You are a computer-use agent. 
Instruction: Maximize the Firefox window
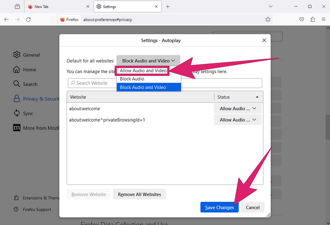point(310,7)
